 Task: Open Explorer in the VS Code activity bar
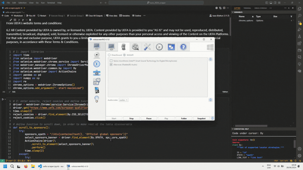point(300,9)
